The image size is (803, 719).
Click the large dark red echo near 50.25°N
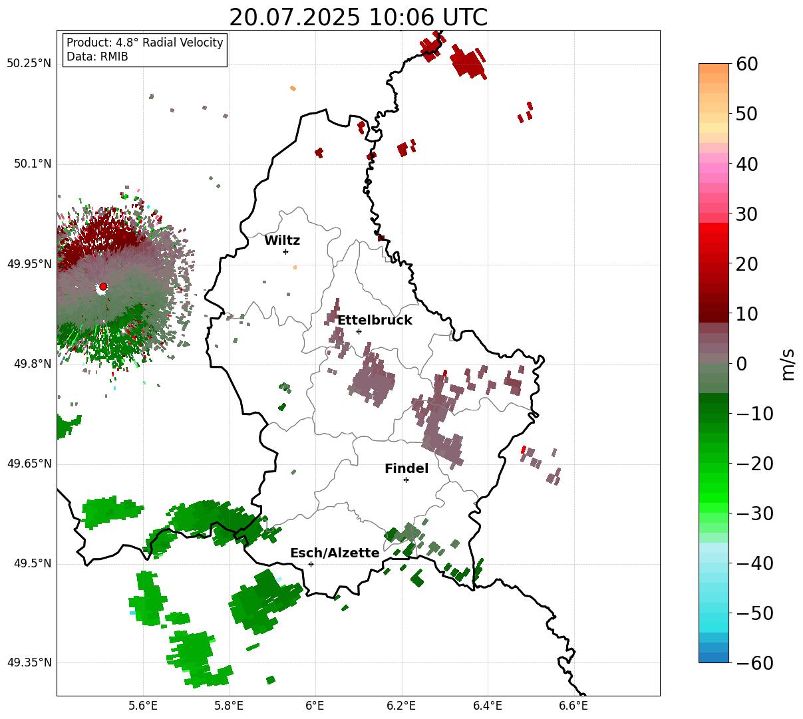(468, 62)
